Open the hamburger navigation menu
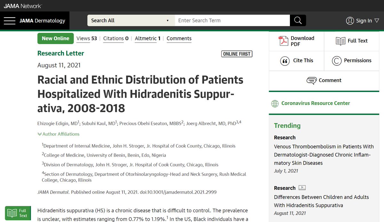Screen dimensions: 384x222 pos(10,21)
